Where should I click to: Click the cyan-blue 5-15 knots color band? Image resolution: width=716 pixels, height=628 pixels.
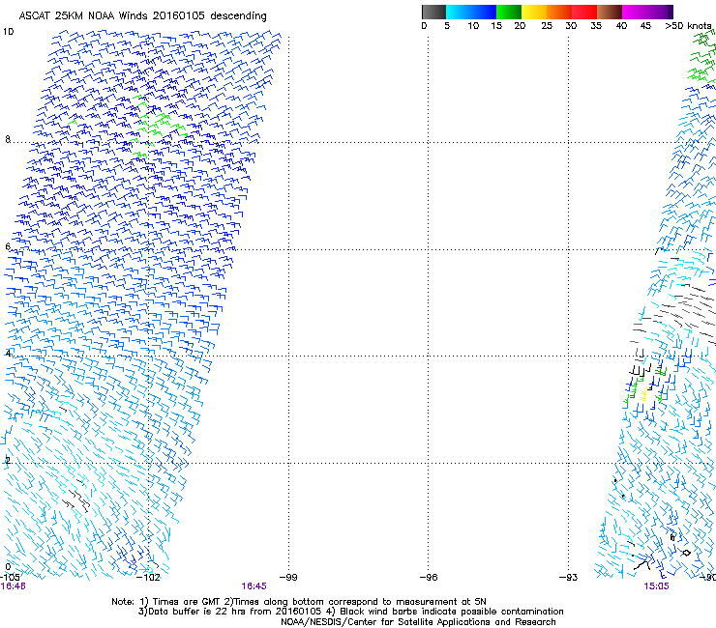(x=471, y=12)
